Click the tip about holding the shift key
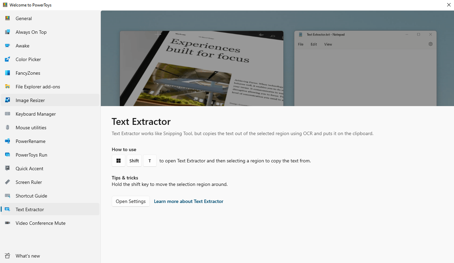Screen dimensions: 454x263 click(170, 184)
